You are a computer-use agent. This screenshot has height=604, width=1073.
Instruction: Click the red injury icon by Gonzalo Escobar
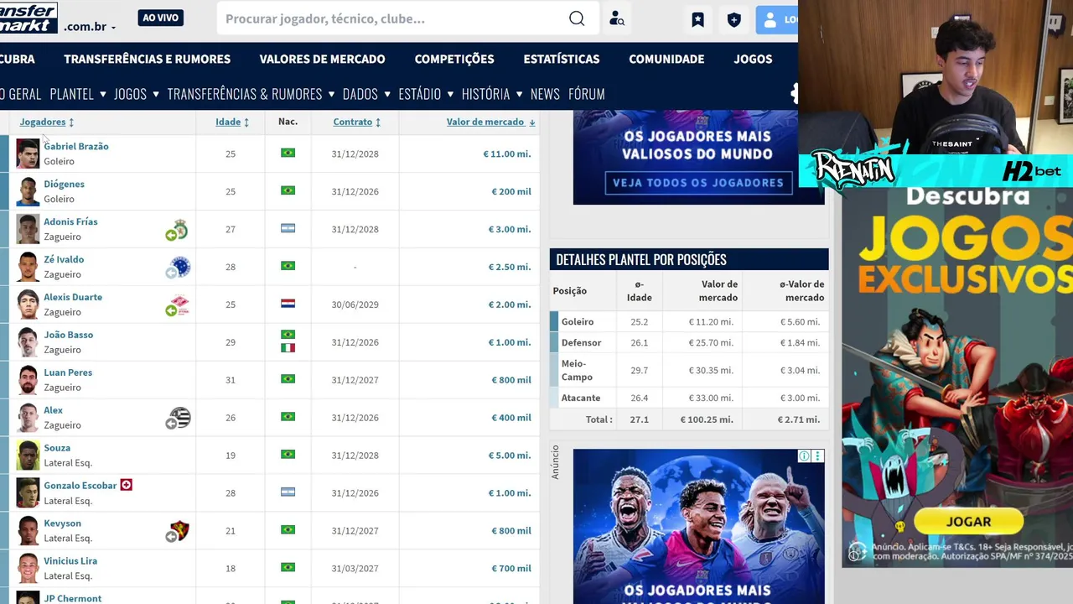pos(126,485)
